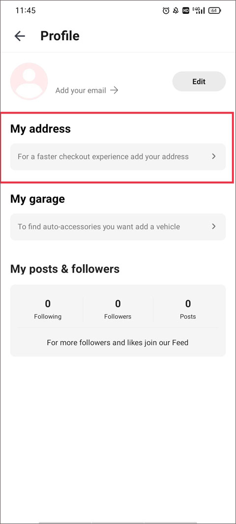This screenshot has width=236, height=524.
Task: Tap the back arrow icon
Action: [20, 36]
